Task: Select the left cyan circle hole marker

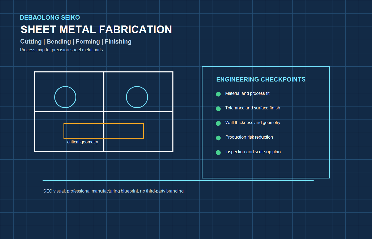Action: 65,97
